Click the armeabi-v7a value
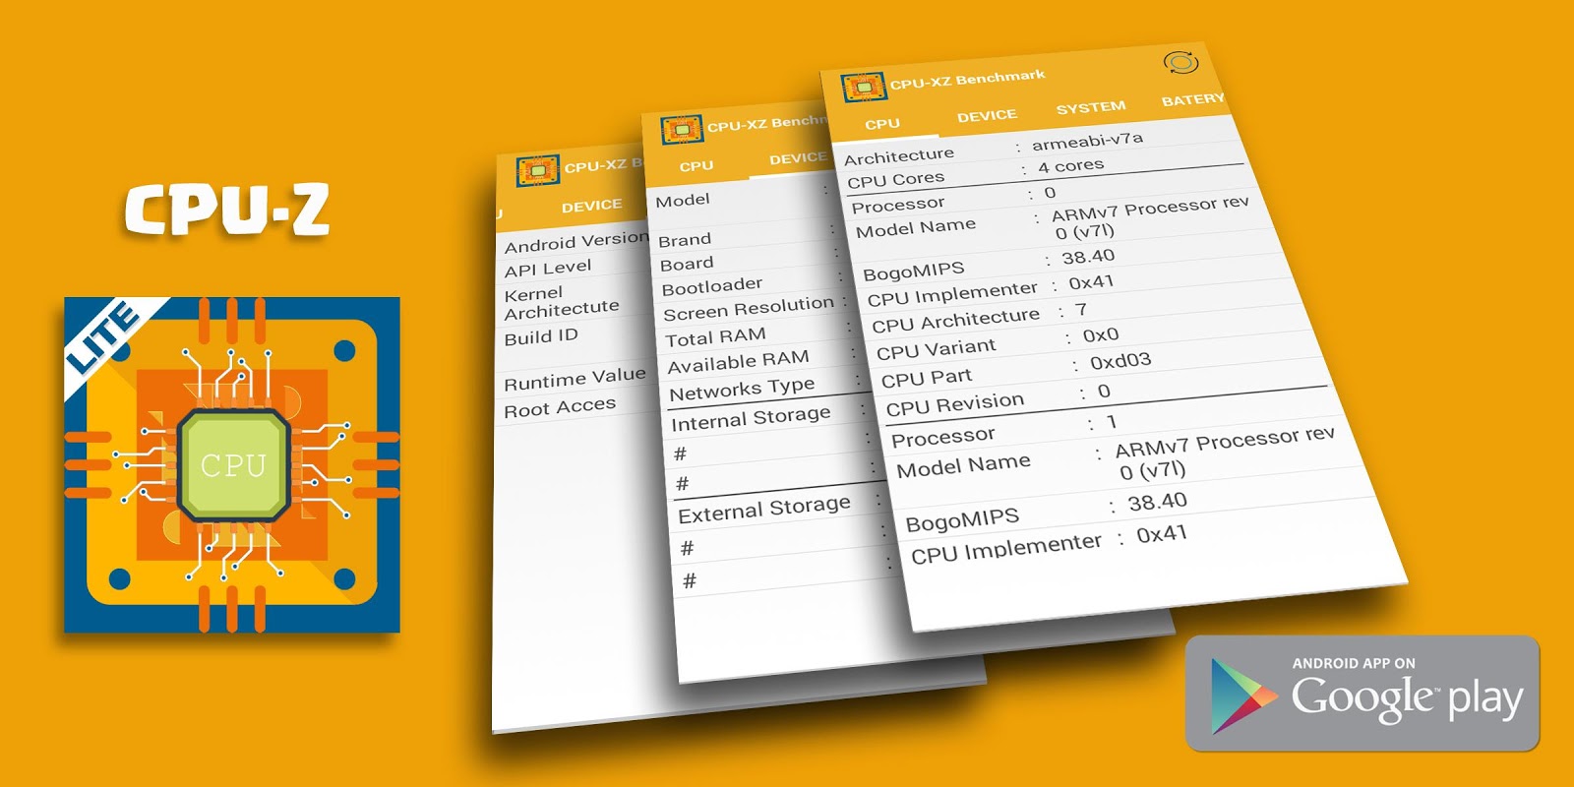Viewport: 1574px width, 787px height. pyautogui.click(x=1087, y=142)
